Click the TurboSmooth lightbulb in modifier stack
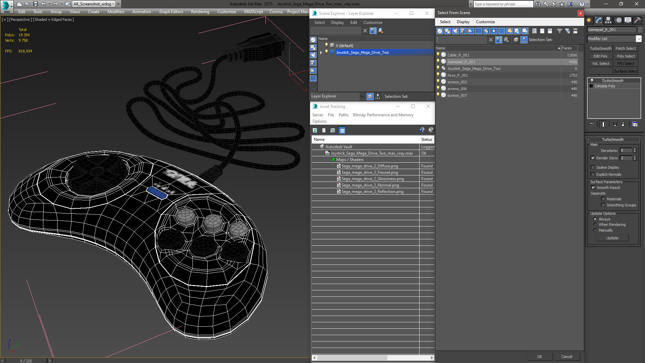The width and height of the screenshot is (645, 363). coord(592,81)
